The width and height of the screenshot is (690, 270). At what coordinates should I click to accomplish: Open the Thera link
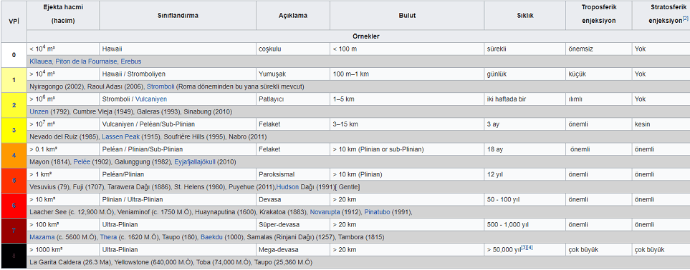[x=107, y=238]
